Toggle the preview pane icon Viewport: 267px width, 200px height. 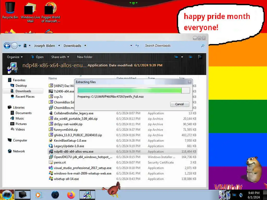pos(191,57)
